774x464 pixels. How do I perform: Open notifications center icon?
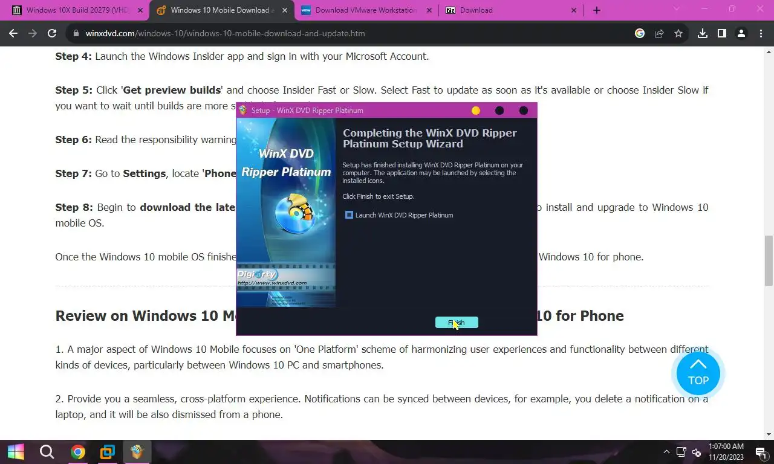[x=761, y=451]
